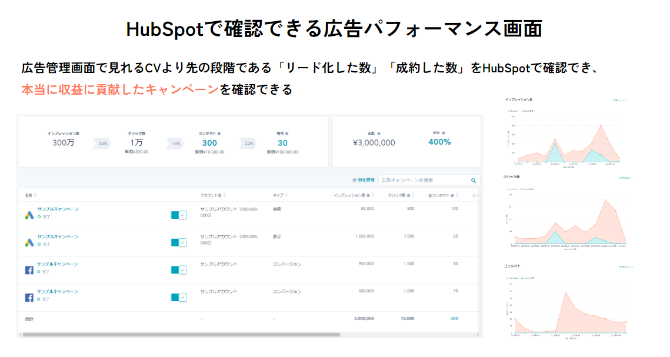The height and width of the screenshot is (357, 670).
Task: Sort by タイプ column arrows
Action: tap(286, 195)
